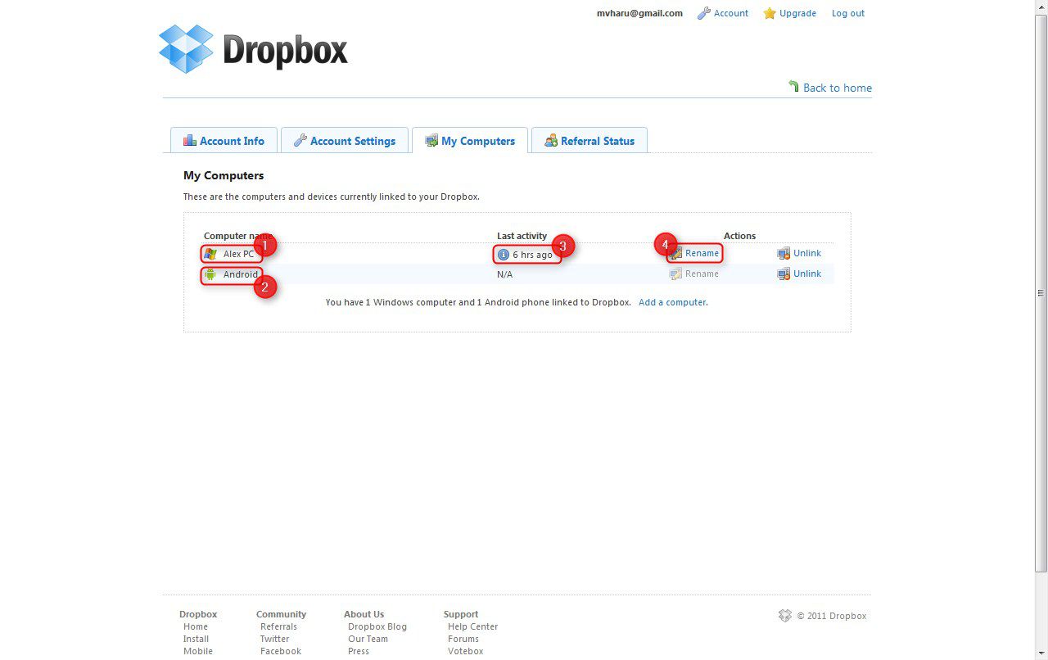Click the grayed rename icon in Android row
This screenshot has height=660, width=1048.
coord(675,273)
